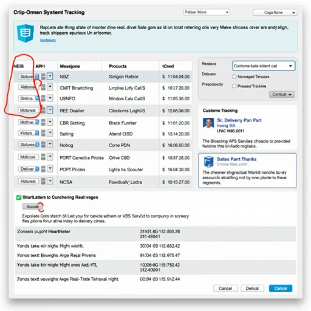Click the blue info icon in the NBZ row

pyautogui.click(x=37, y=77)
